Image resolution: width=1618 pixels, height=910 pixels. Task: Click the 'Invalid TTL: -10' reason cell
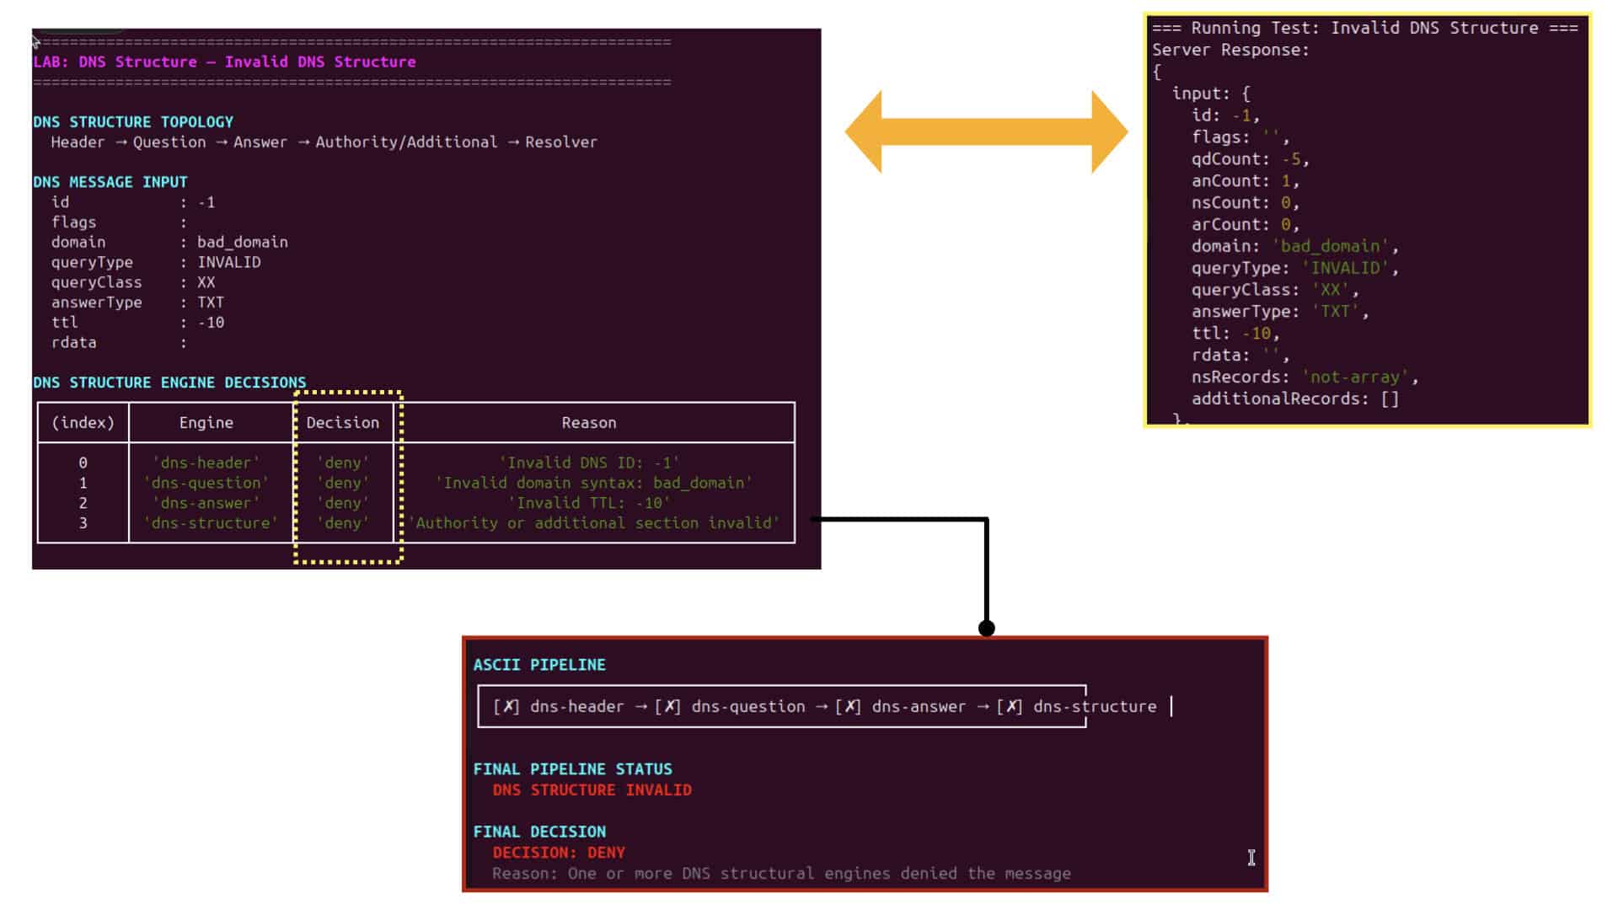pos(589,503)
